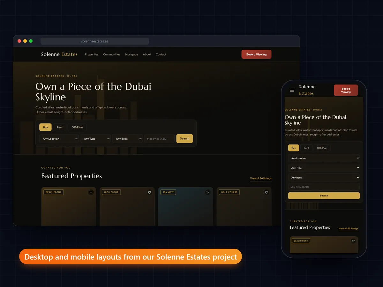This screenshot has height=287, width=383.
Task: Open the Any Location dropdown in the desktop search
Action: coord(59,139)
